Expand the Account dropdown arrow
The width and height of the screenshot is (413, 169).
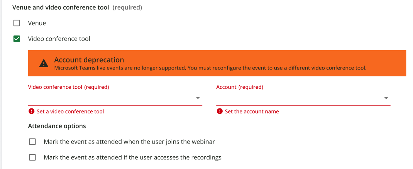[x=386, y=98]
